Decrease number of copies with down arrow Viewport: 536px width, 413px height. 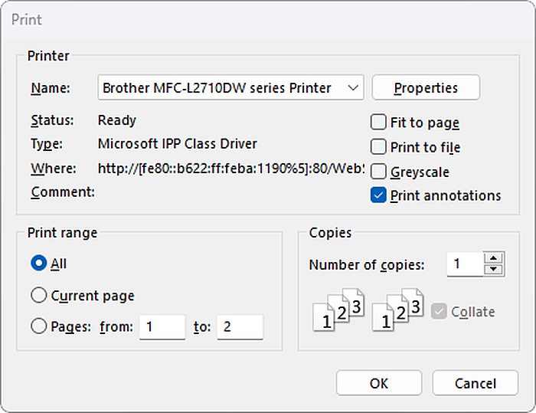[x=493, y=270]
